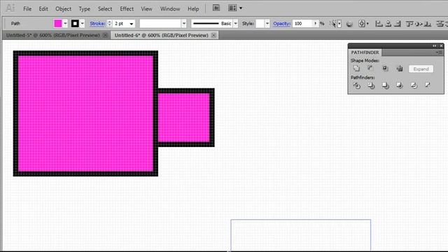Click Vertical Align Top icon
Screen dimensions: 448x252
tap(409, 24)
